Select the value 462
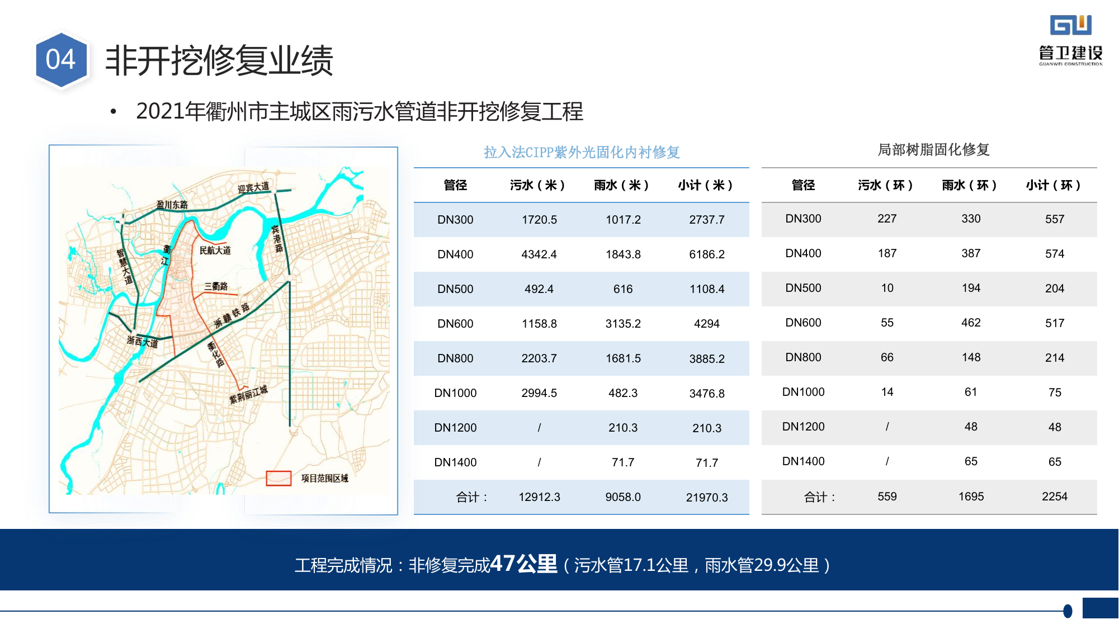Viewport: 1119px width, 629px height. [x=971, y=323]
